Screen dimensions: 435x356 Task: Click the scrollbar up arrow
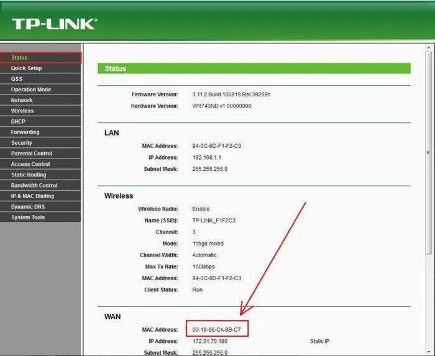click(429, 48)
